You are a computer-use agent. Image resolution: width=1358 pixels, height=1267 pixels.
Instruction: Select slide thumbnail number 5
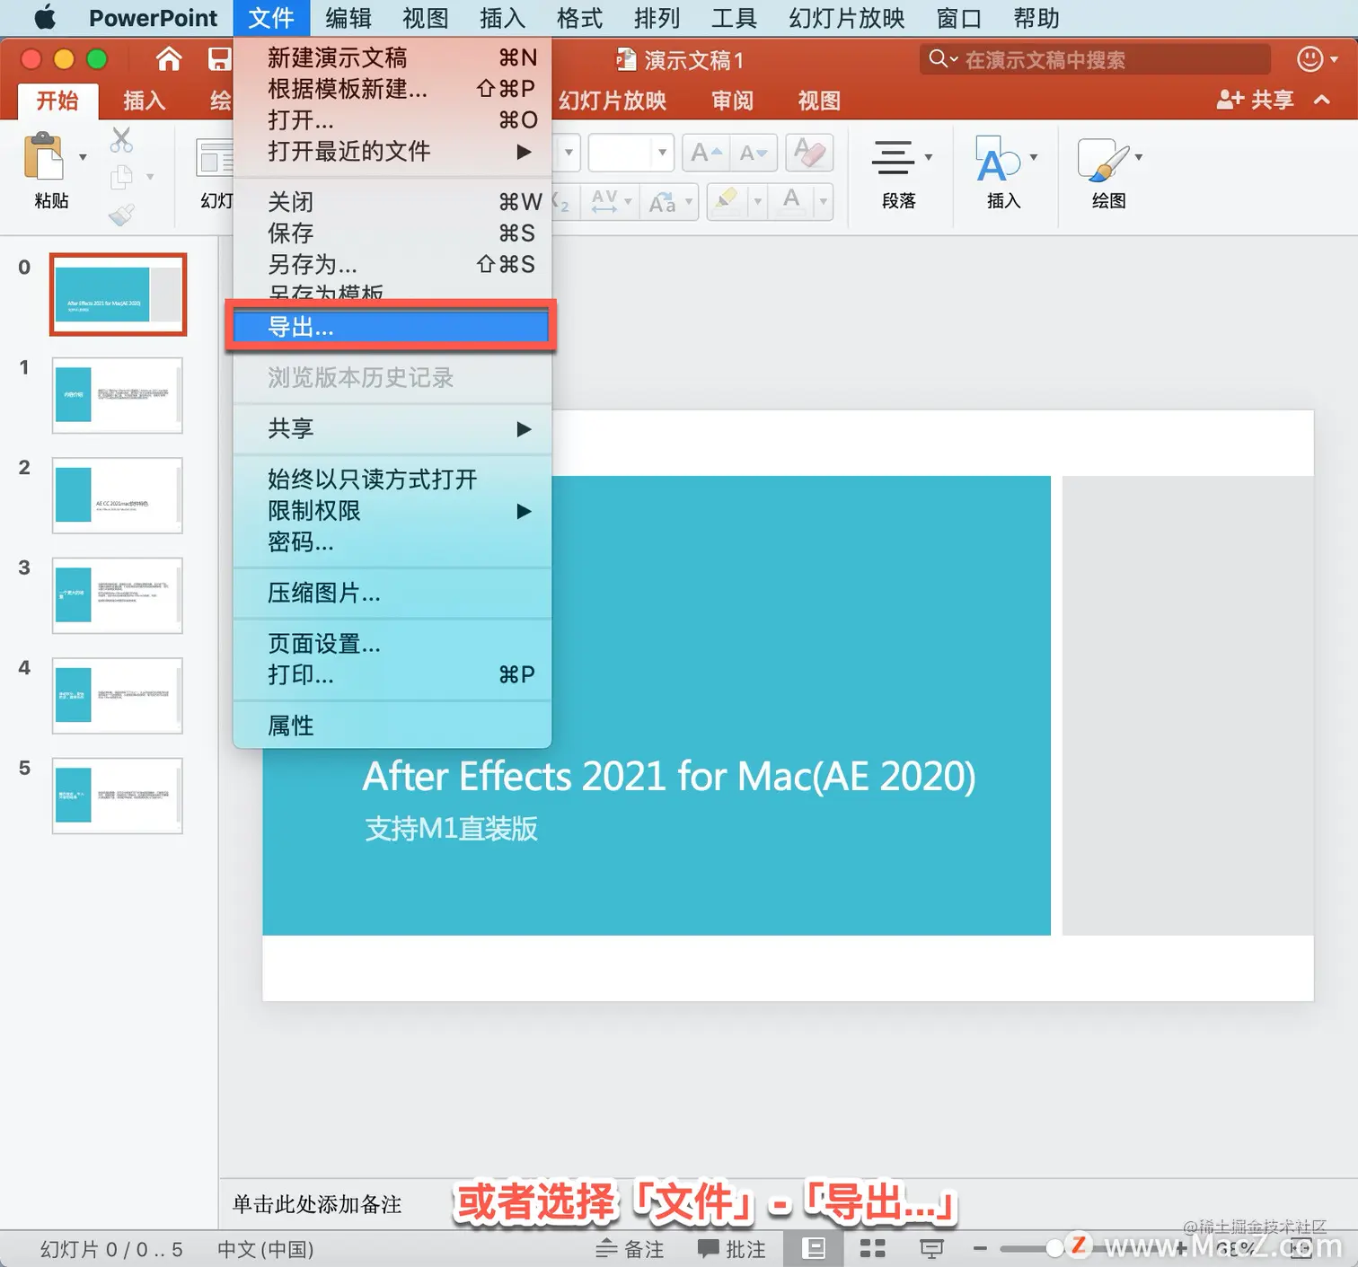point(118,796)
